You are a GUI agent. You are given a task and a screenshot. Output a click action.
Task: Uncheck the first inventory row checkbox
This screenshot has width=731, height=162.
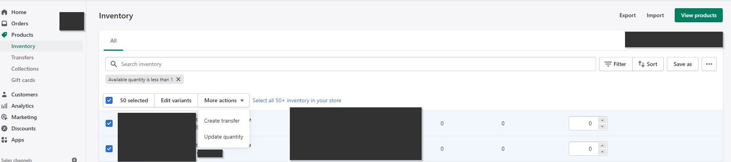point(109,123)
